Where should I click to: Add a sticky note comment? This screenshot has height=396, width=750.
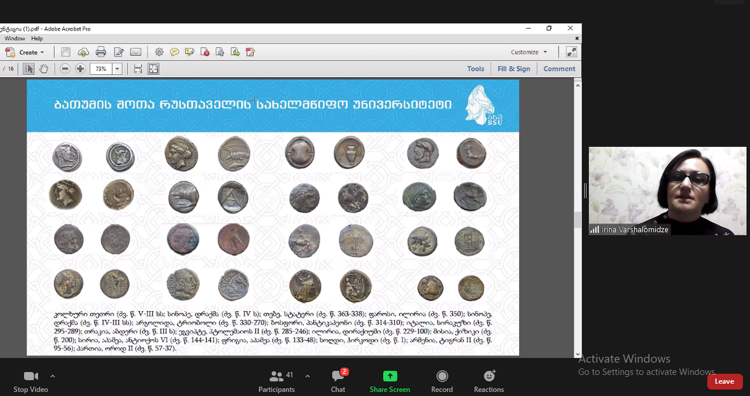click(174, 52)
